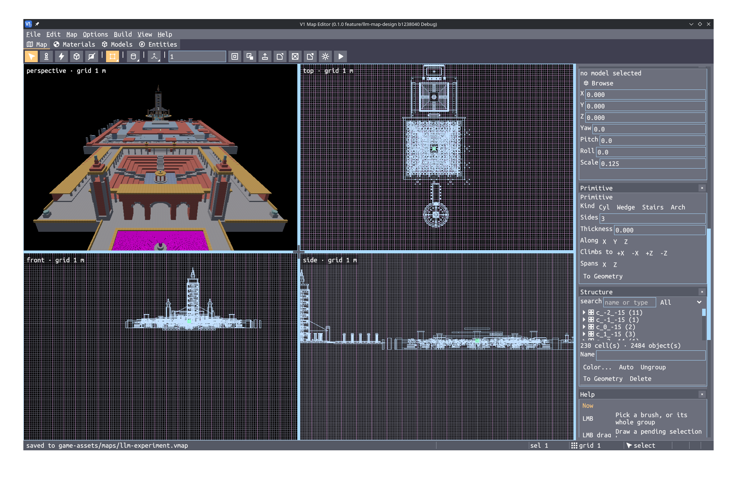Click To Geometry in the Structure panel
The height and width of the screenshot is (478, 737).
(603, 379)
